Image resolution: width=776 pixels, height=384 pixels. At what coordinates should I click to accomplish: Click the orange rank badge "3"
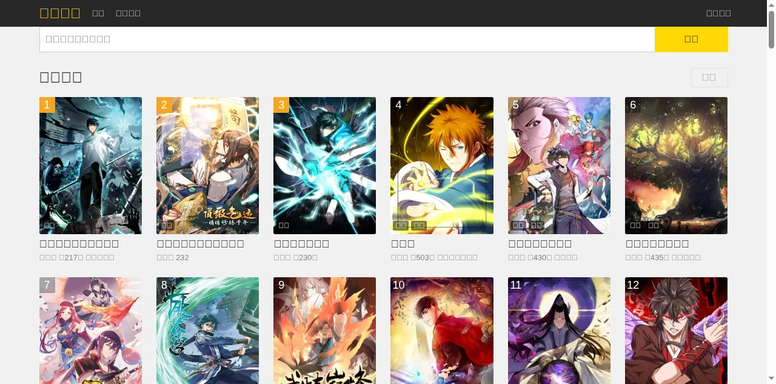(x=281, y=105)
